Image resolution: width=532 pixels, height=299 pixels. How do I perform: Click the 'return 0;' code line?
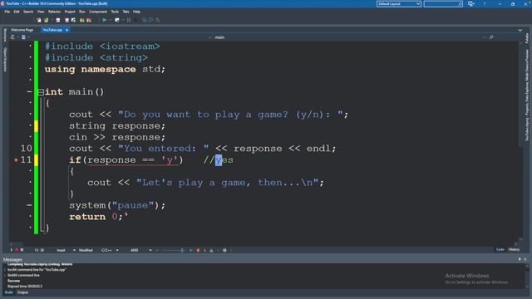96,217
